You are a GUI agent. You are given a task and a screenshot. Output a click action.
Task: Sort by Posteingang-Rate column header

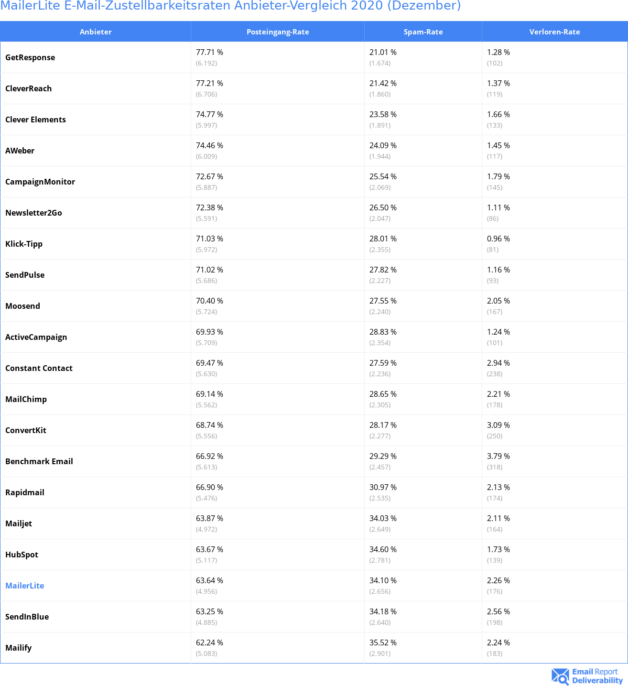(x=278, y=32)
